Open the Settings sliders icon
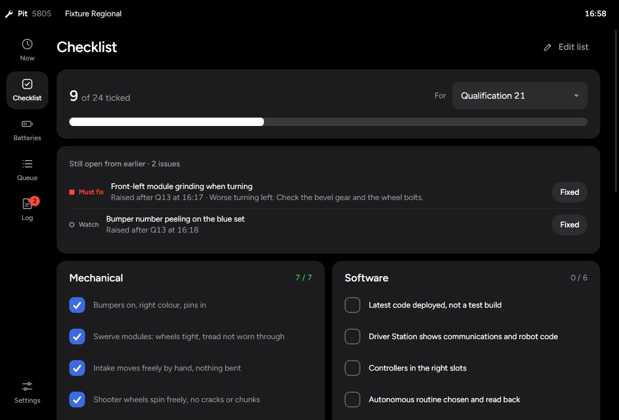Image resolution: width=619 pixels, height=420 pixels. (27, 386)
